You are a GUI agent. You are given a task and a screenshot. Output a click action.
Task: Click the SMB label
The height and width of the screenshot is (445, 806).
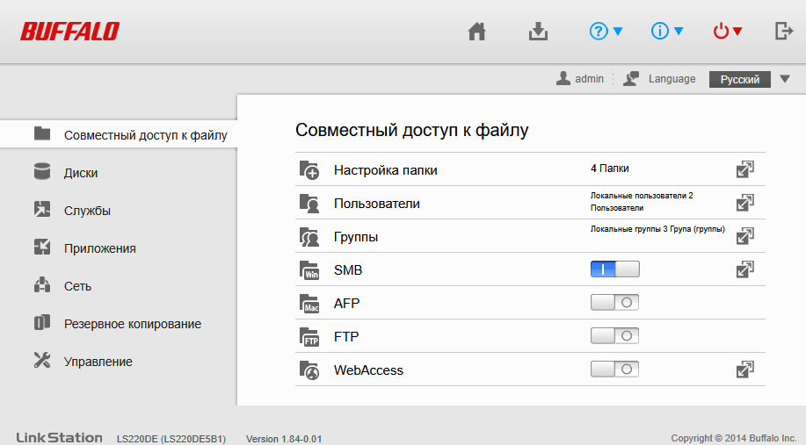348,270
